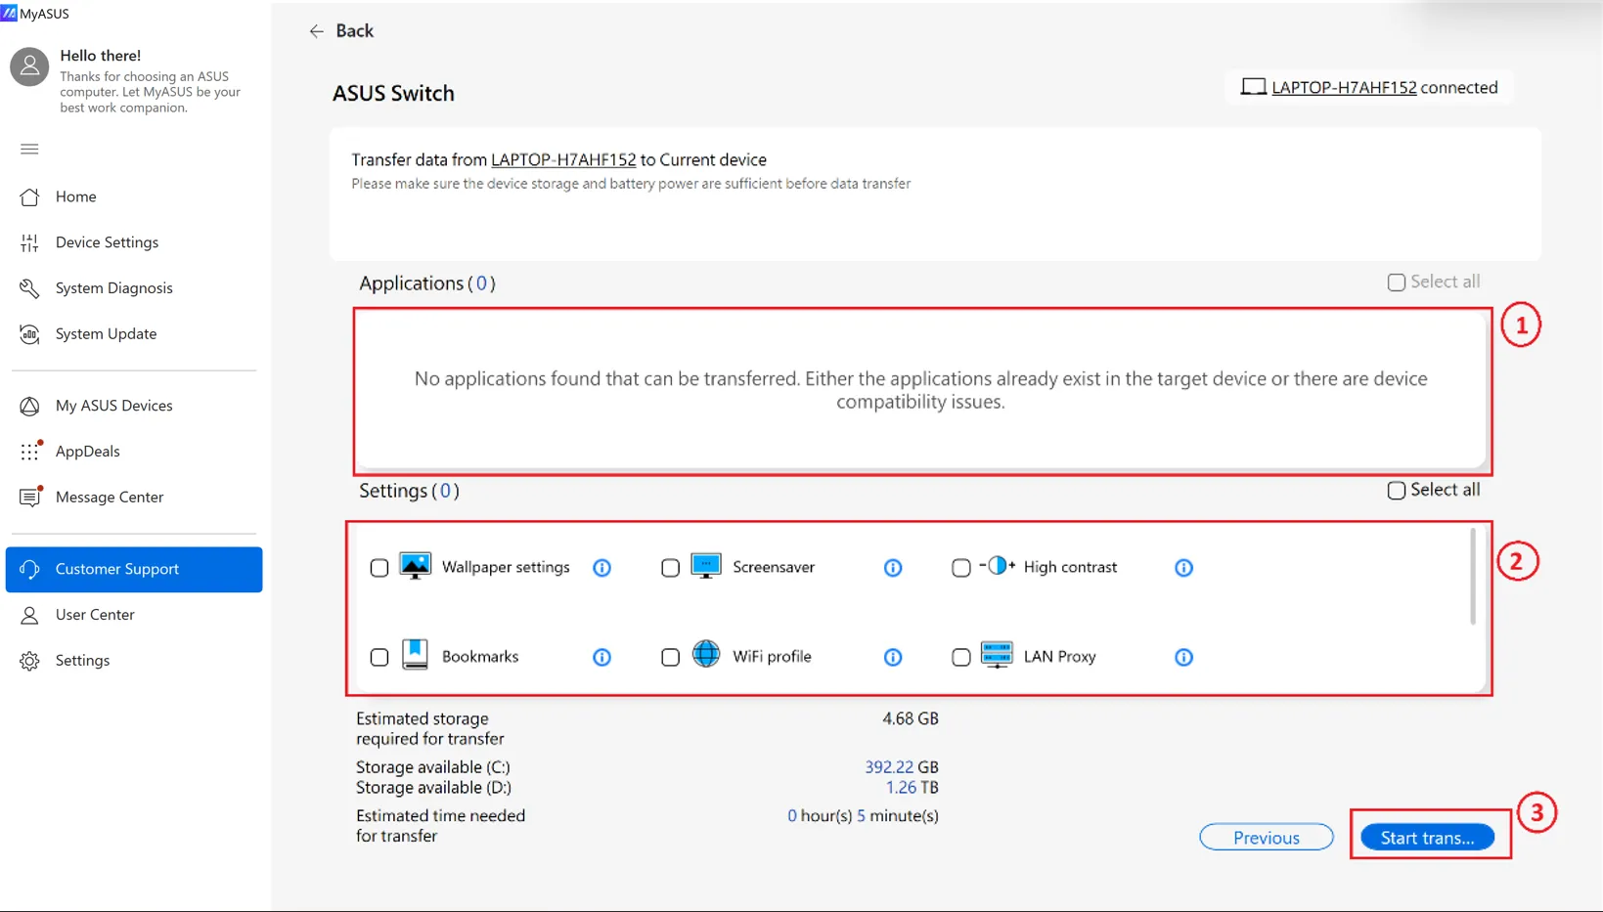Enable Select all for Settings
The width and height of the screenshot is (1603, 912).
pyautogui.click(x=1396, y=490)
